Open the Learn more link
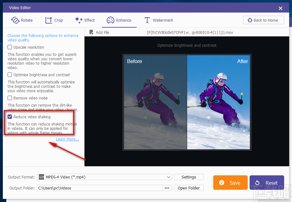292x202 pixels. (x=68, y=139)
